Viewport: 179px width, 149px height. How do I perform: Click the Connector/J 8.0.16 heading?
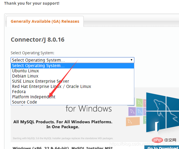pos(38,40)
